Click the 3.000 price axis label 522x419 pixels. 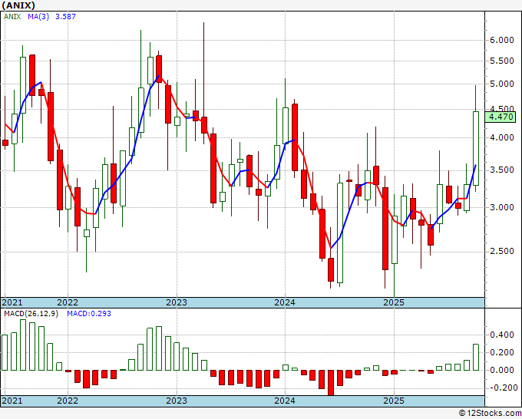click(x=502, y=207)
